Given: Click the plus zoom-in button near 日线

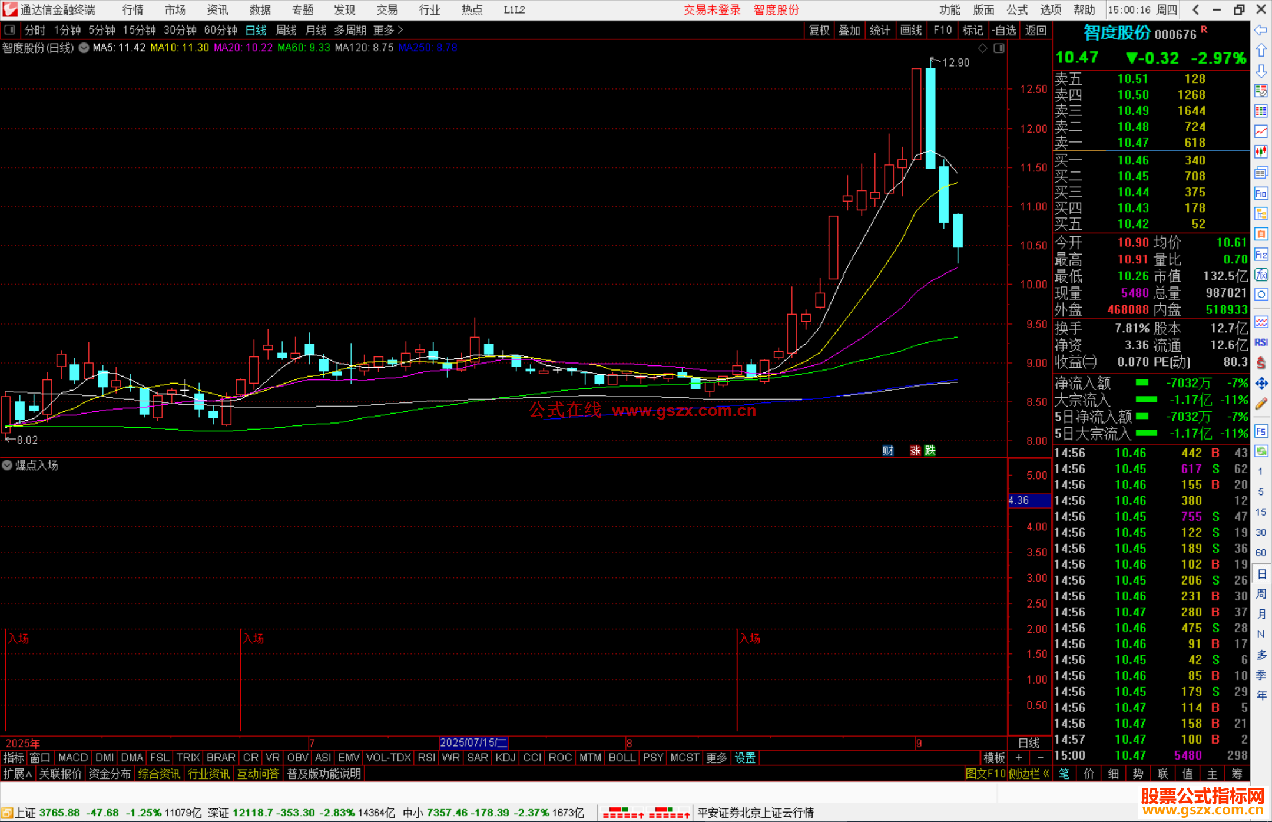Looking at the screenshot, I should 1019,758.
